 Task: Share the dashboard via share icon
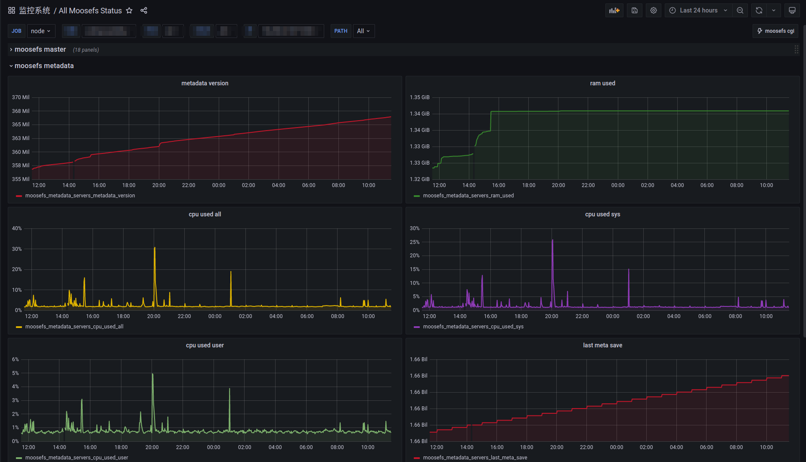(144, 10)
